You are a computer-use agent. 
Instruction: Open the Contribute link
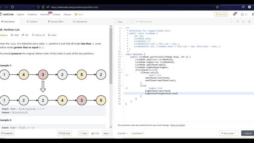pos(138,133)
